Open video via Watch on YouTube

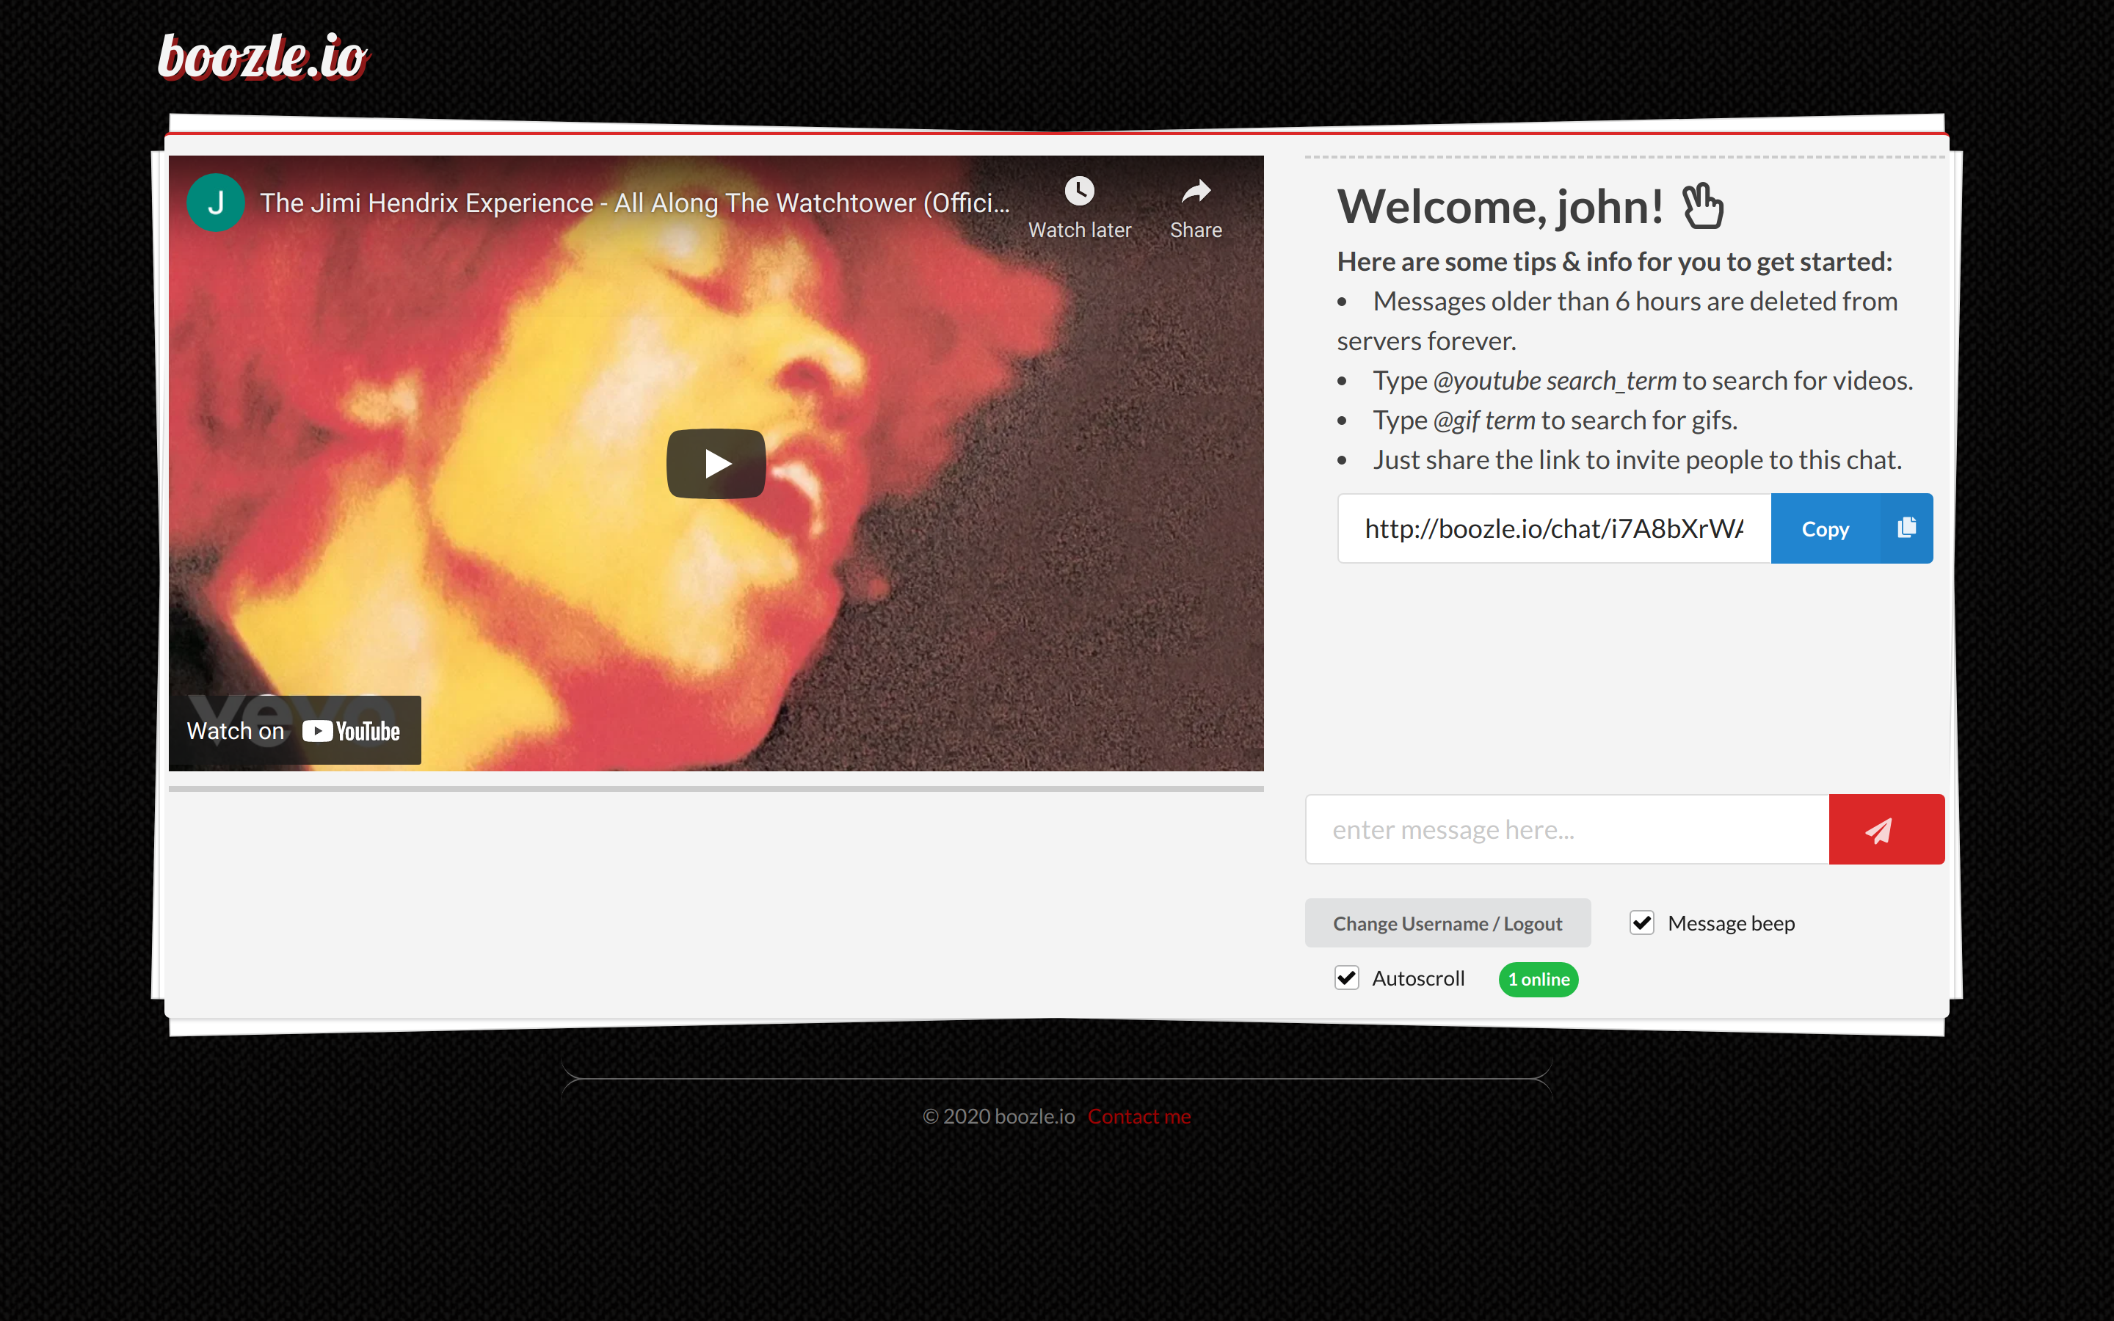pos(294,730)
